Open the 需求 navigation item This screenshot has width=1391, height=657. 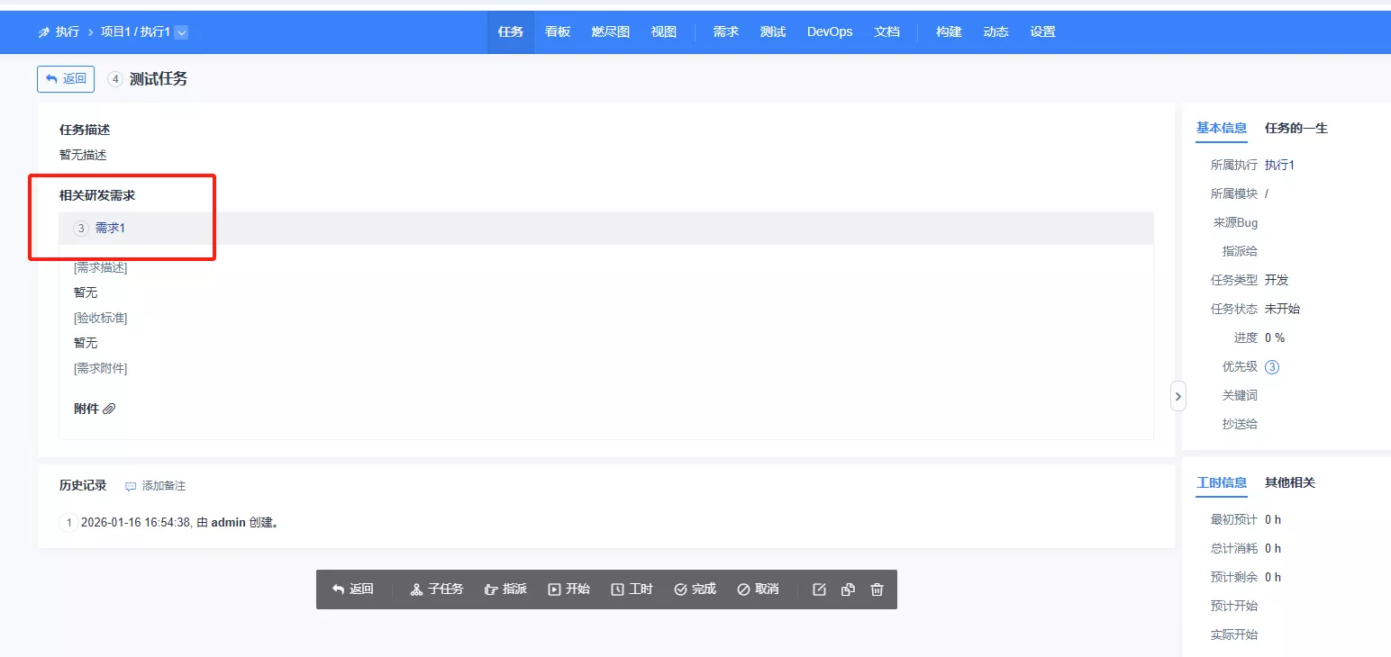[x=726, y=31]
